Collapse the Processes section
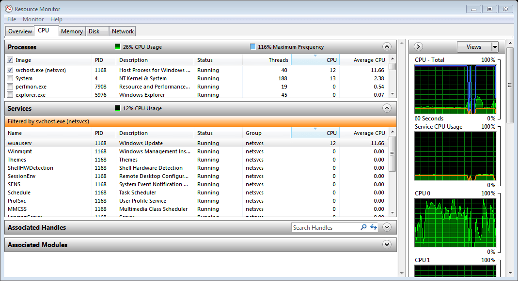 (x=386, y=47)
